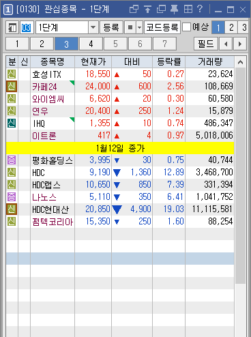Select the yellow 1월12일 종가 separator row
This screenshot has height=337, width=251.
tap(120, 148)
